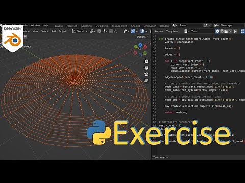Screen dimensions: 245x183
Task: Click the new scene icon
Action: [x=205, y=25]
